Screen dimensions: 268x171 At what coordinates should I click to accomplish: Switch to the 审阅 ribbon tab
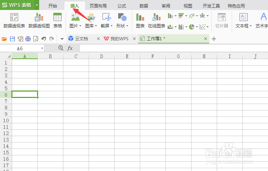[166, 6]
